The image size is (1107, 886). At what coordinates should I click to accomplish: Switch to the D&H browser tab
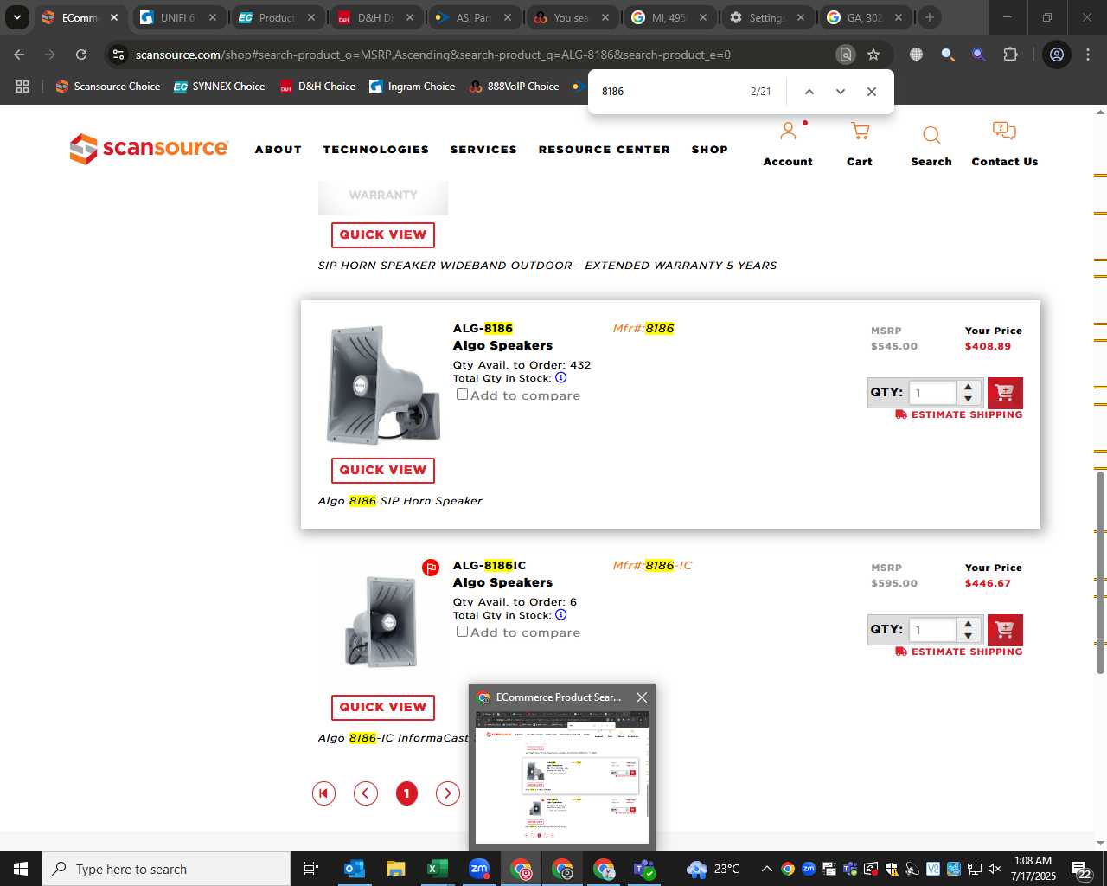click(x=375, y=17)
